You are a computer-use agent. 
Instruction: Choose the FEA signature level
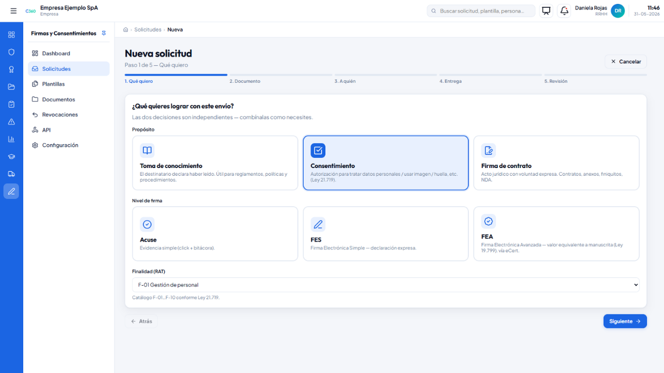[557, 234]
